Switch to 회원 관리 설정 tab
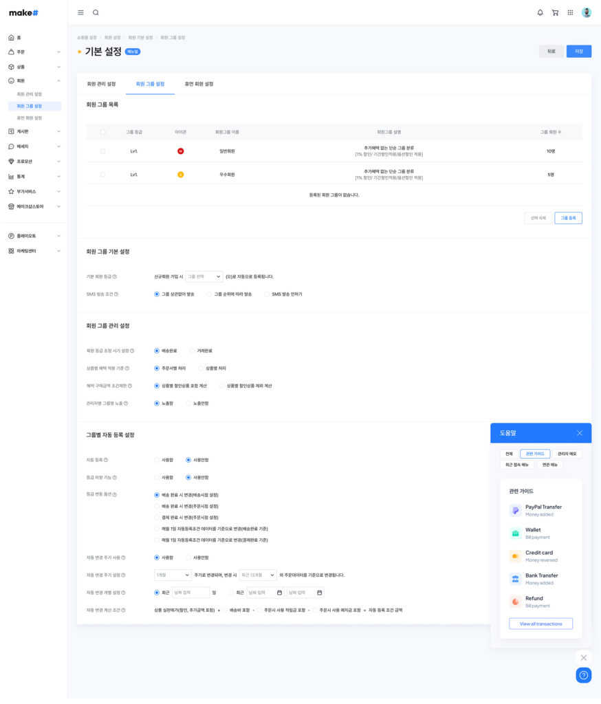The image size is (601, 704). click(x=101, y=84)
